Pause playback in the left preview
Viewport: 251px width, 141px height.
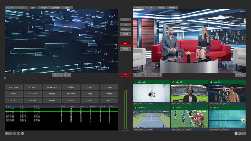(x=62, y=75)
